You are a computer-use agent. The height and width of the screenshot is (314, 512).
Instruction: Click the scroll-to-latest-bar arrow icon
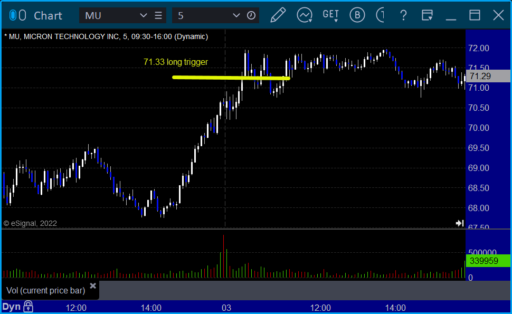(x=460, y=223)
